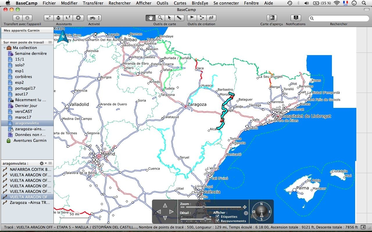Pan the map left with arrow

(159, 212)
